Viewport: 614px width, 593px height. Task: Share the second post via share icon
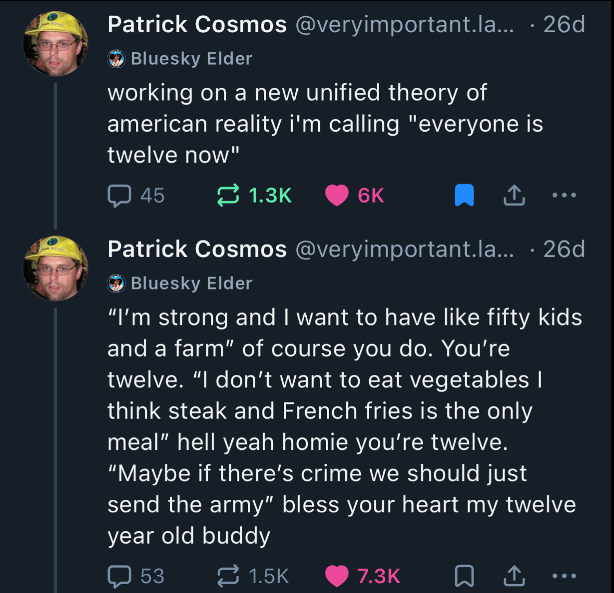[x=513, y=576]
